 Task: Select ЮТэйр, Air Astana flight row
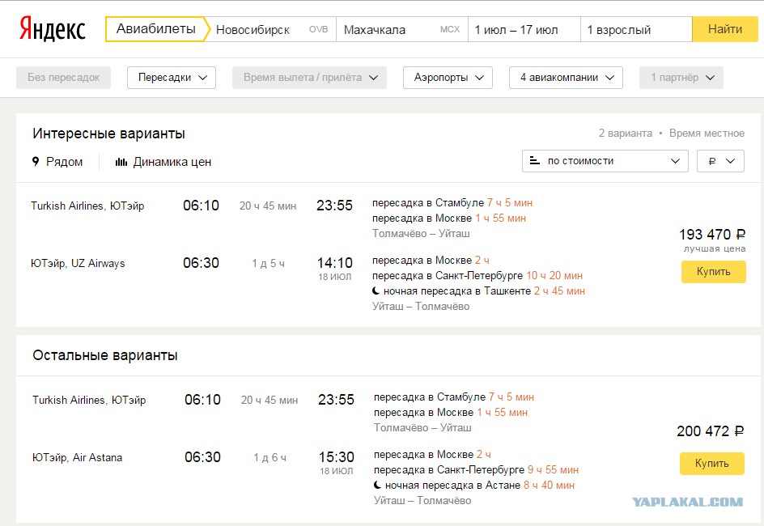click(x=77, y=457)
